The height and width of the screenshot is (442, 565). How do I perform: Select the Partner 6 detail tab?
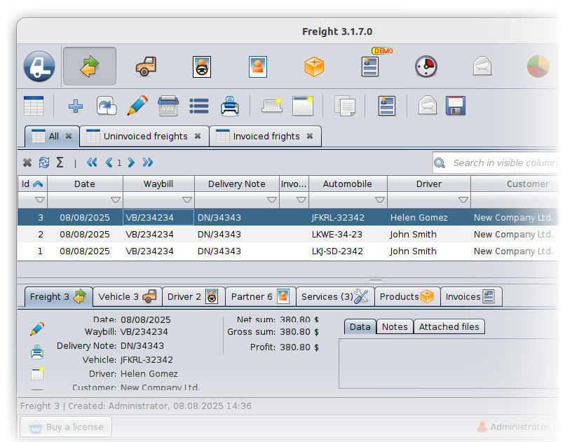pyautogui.click(x=261, y=296)
